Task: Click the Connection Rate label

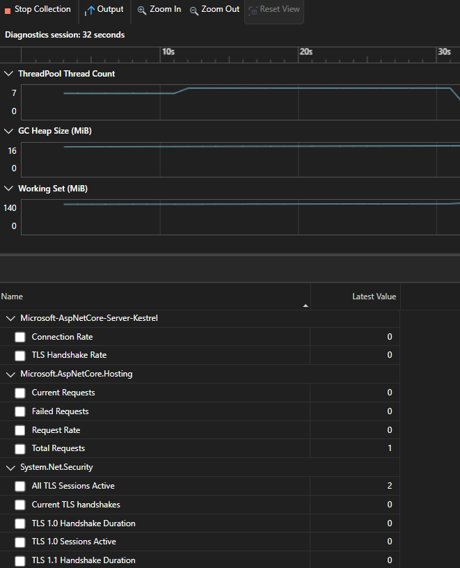Action: pos(63,337)
